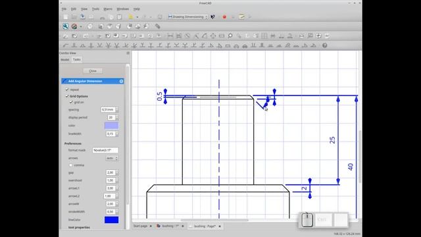421x237 pixels.
Task: Click the arrowL2 value field
Action: coord(109,196)
